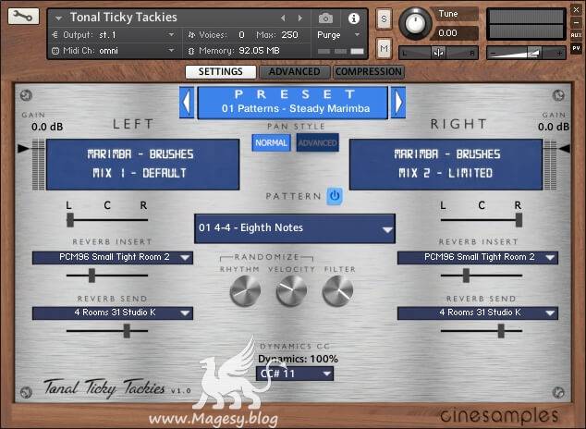This screenshot has height=429, width=586.
Task: Click the Memory icon in header
Action: (191, 51)
